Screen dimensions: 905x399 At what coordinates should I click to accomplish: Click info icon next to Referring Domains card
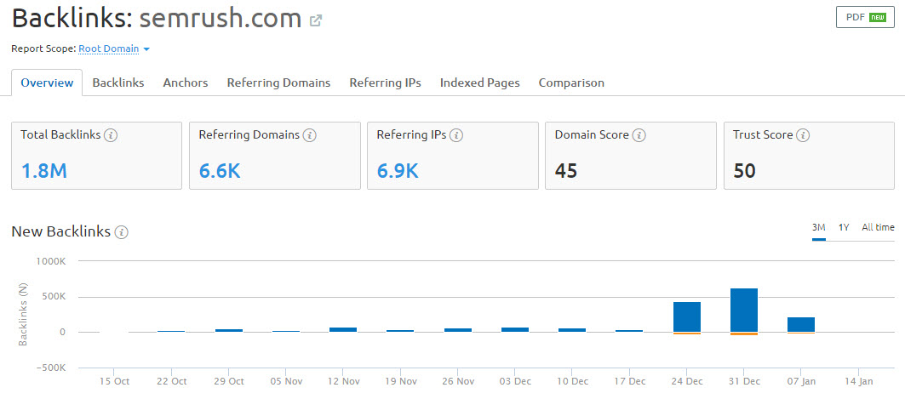310,135
